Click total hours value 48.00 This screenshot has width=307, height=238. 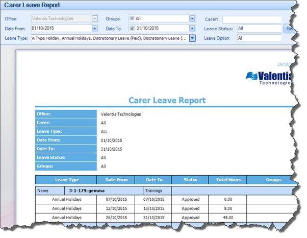click(x=228, y=218)
